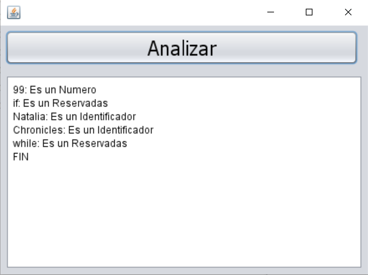Select line 'Chronicles: Es un Identificador'
Image resolution: width=368 pixels, height=275 pixels.
coord(83,130)
